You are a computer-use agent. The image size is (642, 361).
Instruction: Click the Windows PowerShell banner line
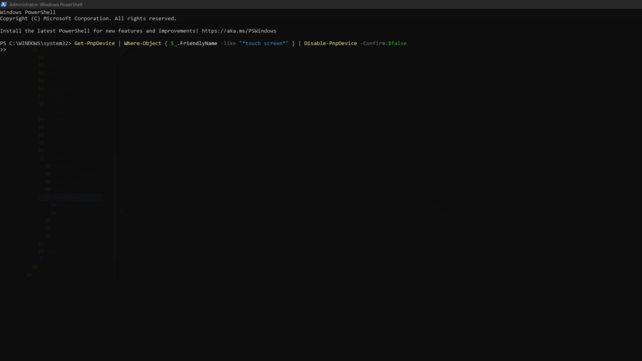28,12
